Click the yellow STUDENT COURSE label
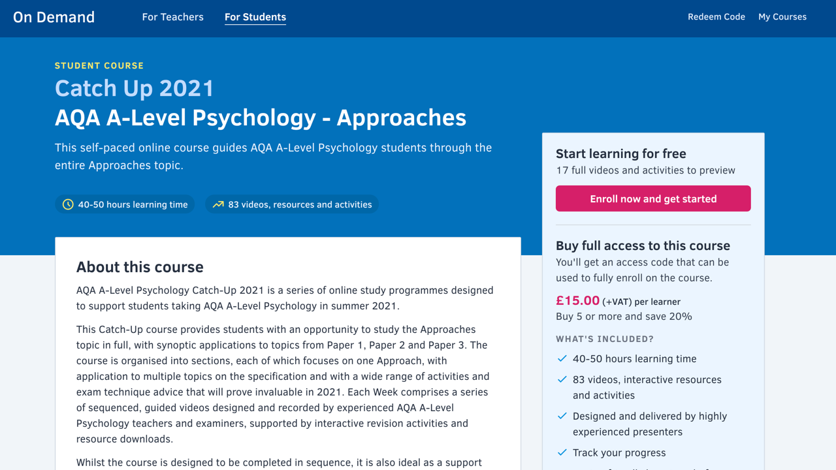The image size is (836, 470). (x=99, y=65)
